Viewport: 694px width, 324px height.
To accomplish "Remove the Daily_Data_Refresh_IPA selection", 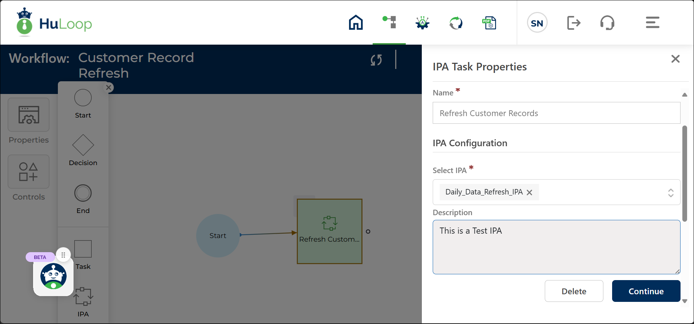I will click(530, 193).
